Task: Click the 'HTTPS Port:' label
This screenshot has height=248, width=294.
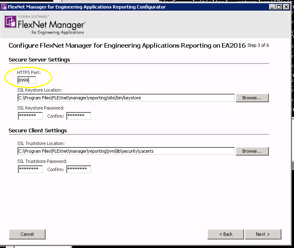Action: coord(29,72)
